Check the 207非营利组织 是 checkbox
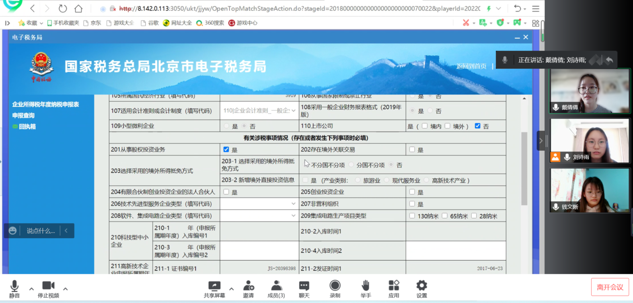Viewport: 633px width, 303px height. click(x=412, y=204)
